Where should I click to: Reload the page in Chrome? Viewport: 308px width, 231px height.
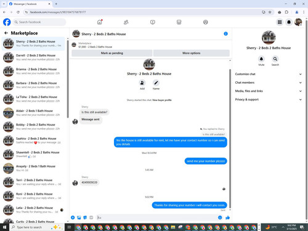(18, 12)
